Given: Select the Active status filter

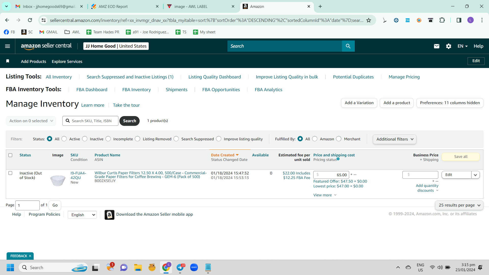Looking at the screenshot, I should [64, 139].
